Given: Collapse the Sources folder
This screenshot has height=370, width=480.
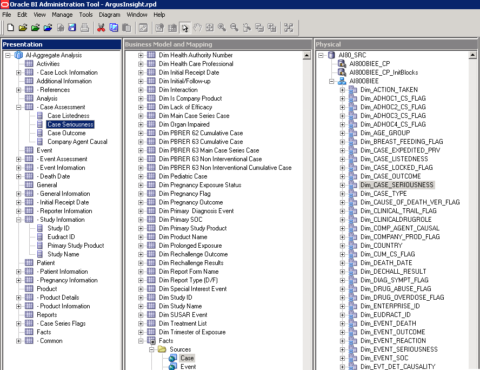Looking at the screenshot, I should pos(151,349).
